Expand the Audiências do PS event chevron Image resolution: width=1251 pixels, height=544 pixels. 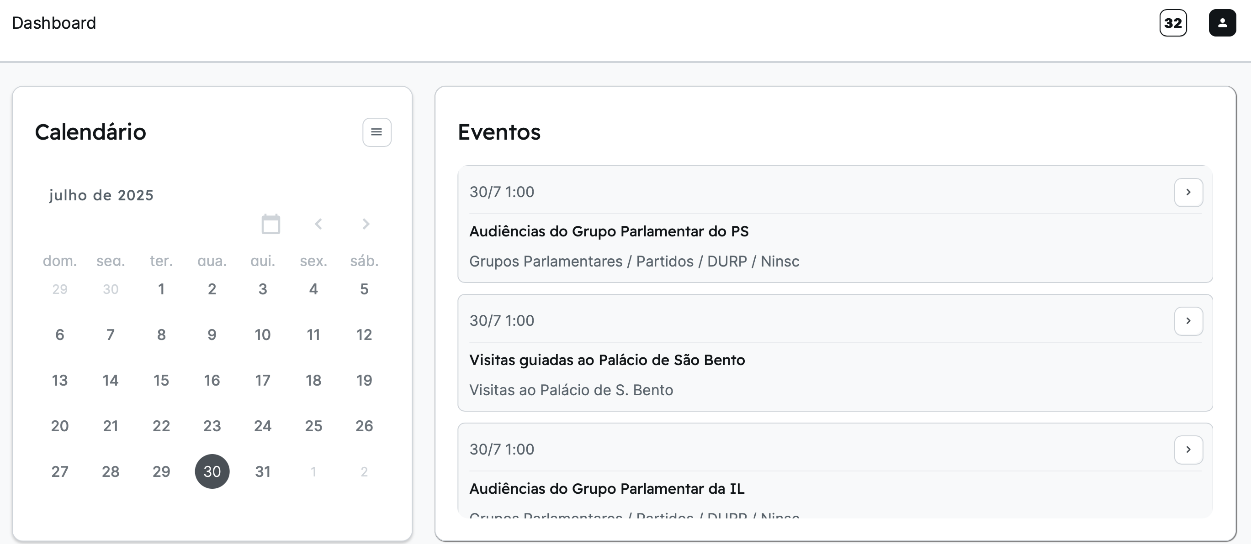point(1188,192)
